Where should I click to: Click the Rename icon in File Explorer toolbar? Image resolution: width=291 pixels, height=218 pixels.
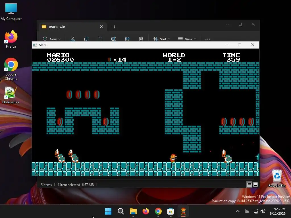tap(114, 39)
